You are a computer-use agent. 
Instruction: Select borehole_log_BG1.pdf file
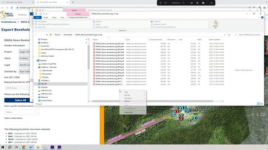[x=110, y=43]
